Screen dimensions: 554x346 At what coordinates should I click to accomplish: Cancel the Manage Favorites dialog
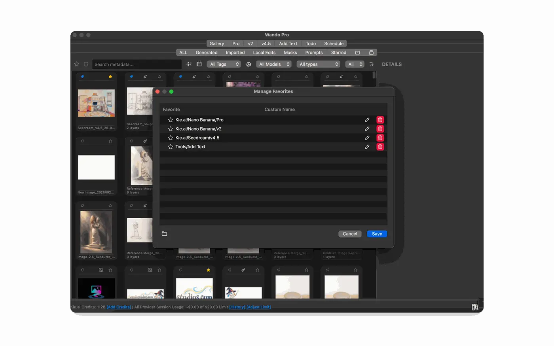[x=350, y=234]
